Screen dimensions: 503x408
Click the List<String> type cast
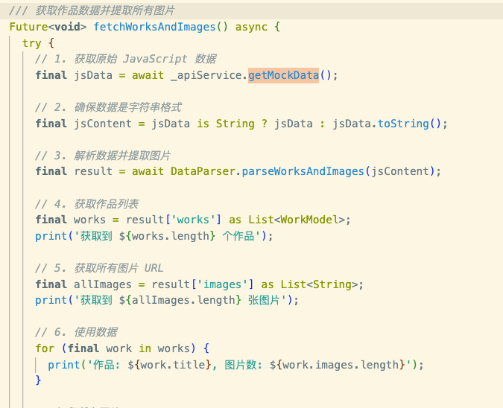coord(319,284)
